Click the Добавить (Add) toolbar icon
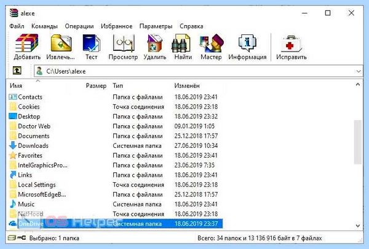The height and width of the screenshot is (249, 369). 27,43
